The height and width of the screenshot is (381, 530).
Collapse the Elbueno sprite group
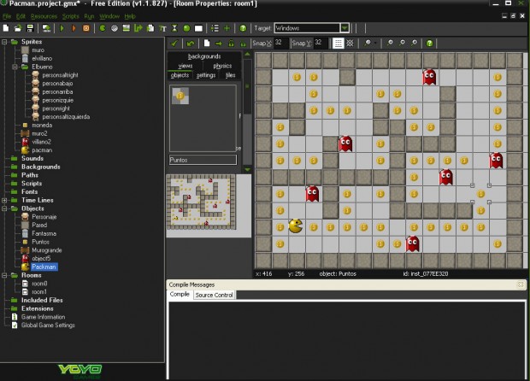tap(15, 67)
